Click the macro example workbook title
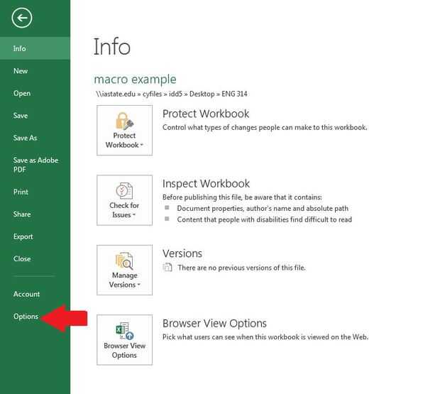The height and width of the screenshot is (394, 440). [x=135, y=80]
